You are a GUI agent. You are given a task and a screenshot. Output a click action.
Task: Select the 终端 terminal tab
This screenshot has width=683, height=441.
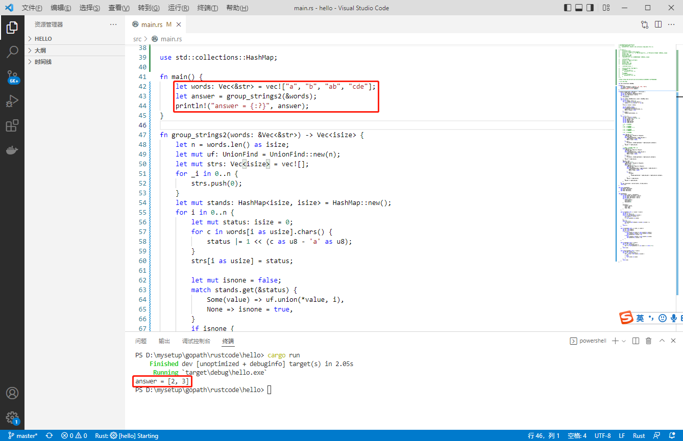tap(228, 341)
